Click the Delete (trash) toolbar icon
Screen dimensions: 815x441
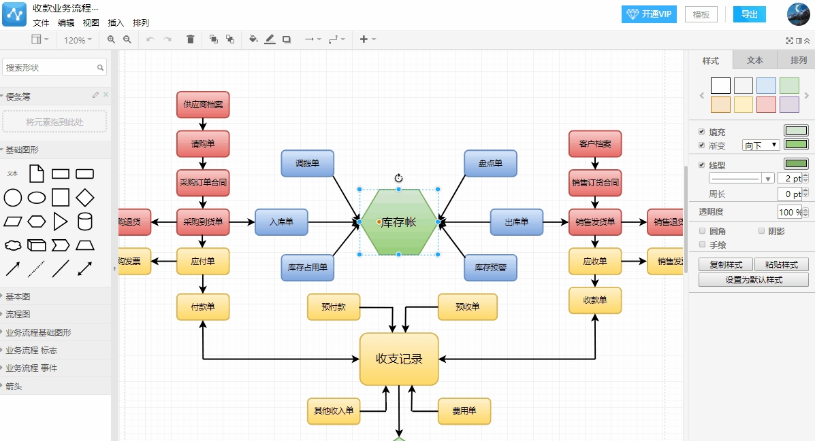(x=190, y=39)
